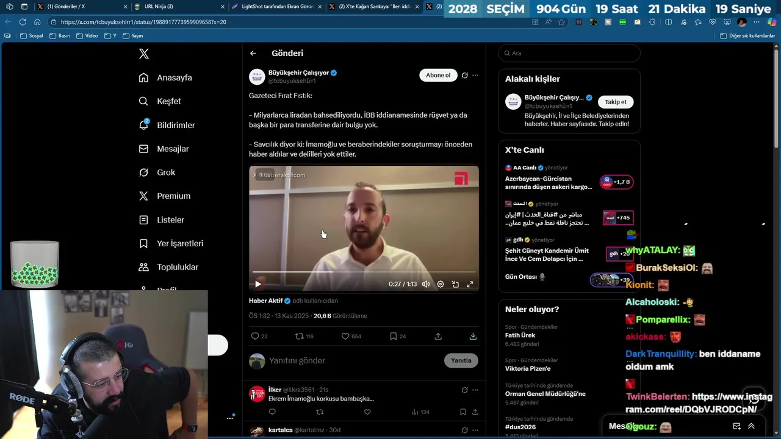Switch to Kağan Sarıkaya X tab
This screenshot has height=439, width=781.
point(375,6)
